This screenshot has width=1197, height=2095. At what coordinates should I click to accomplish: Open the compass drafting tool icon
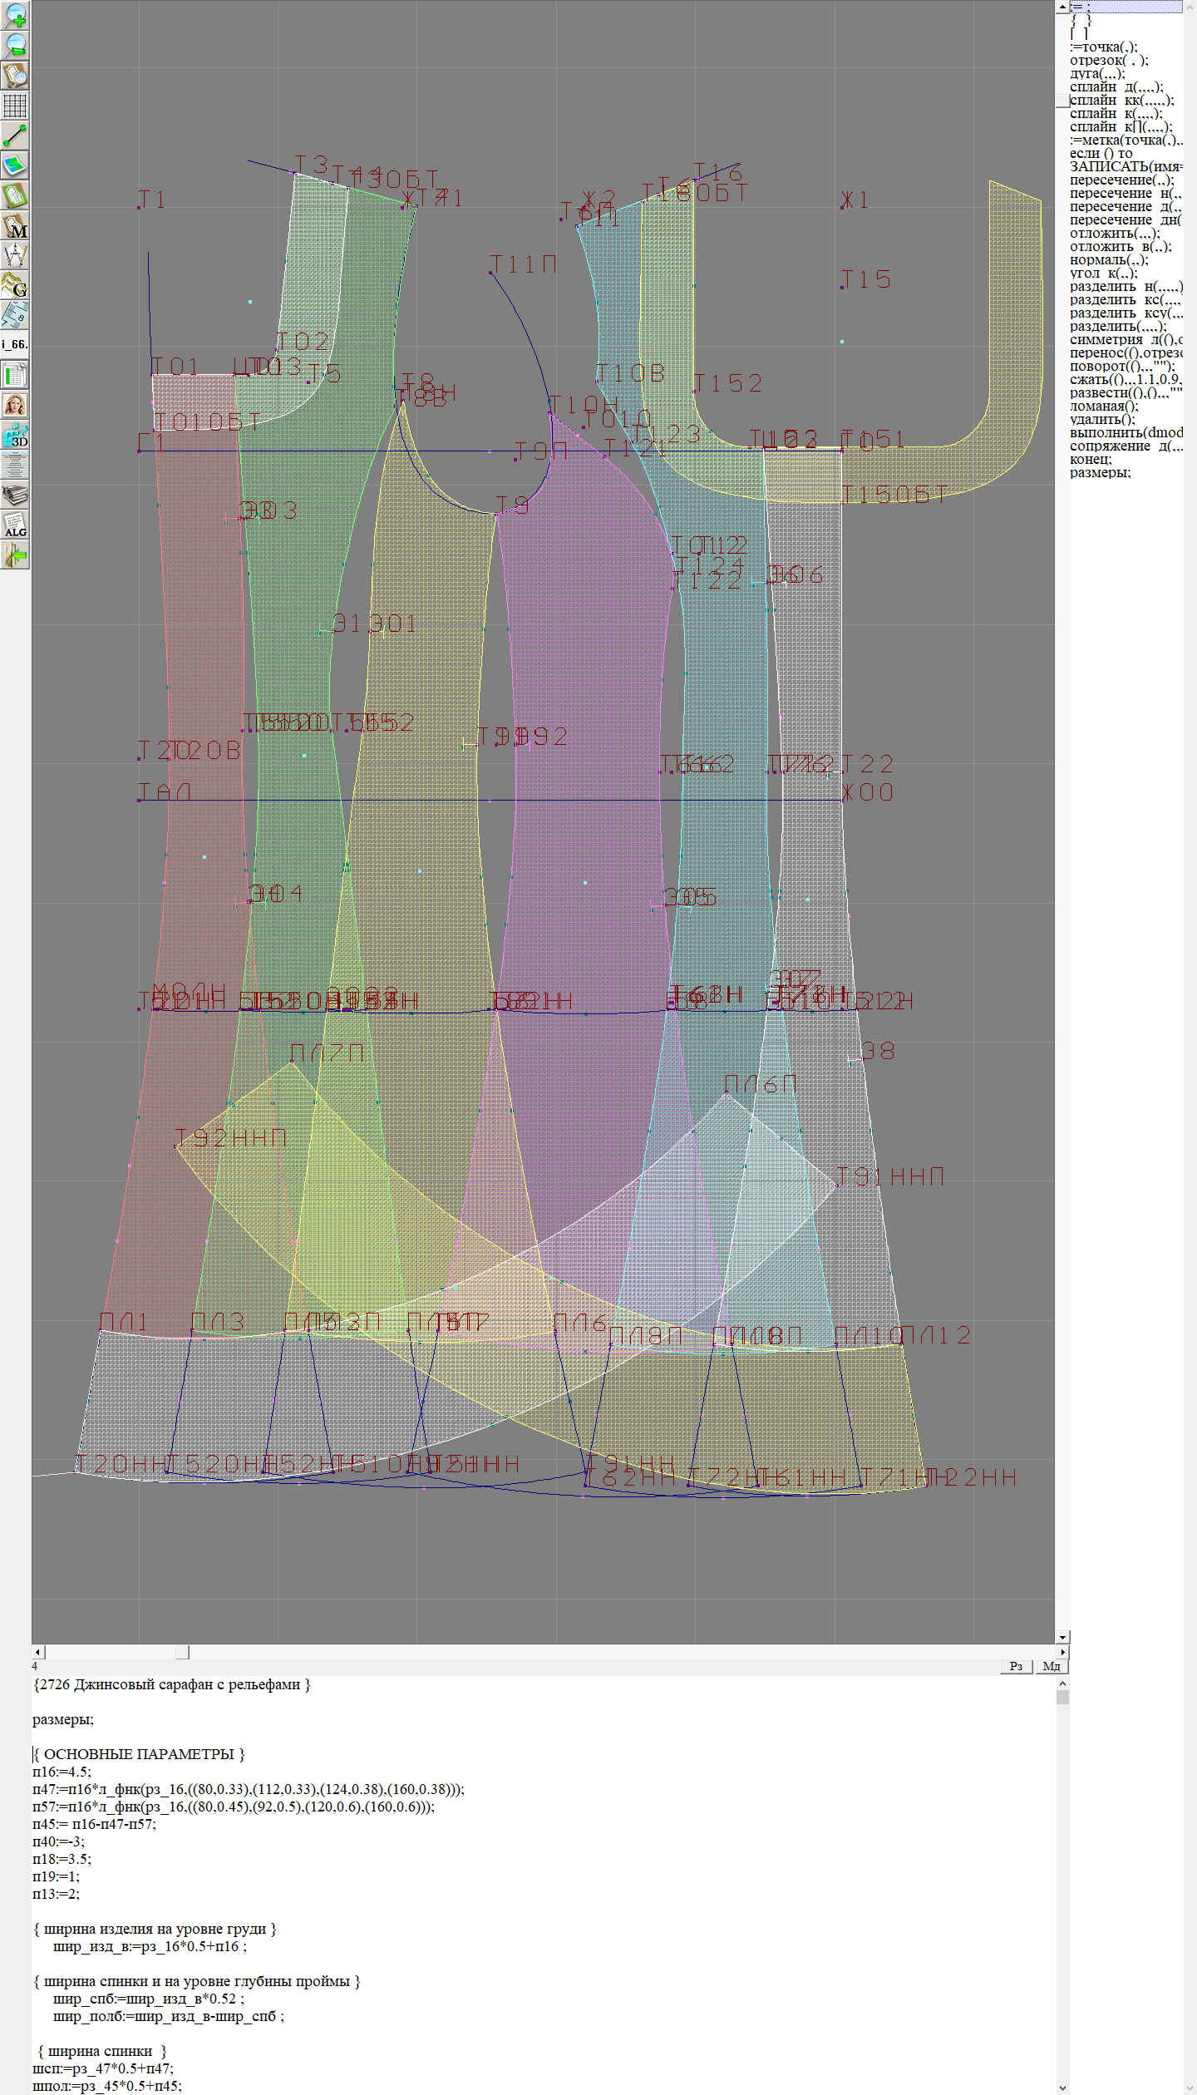click(x=15, y=255)
